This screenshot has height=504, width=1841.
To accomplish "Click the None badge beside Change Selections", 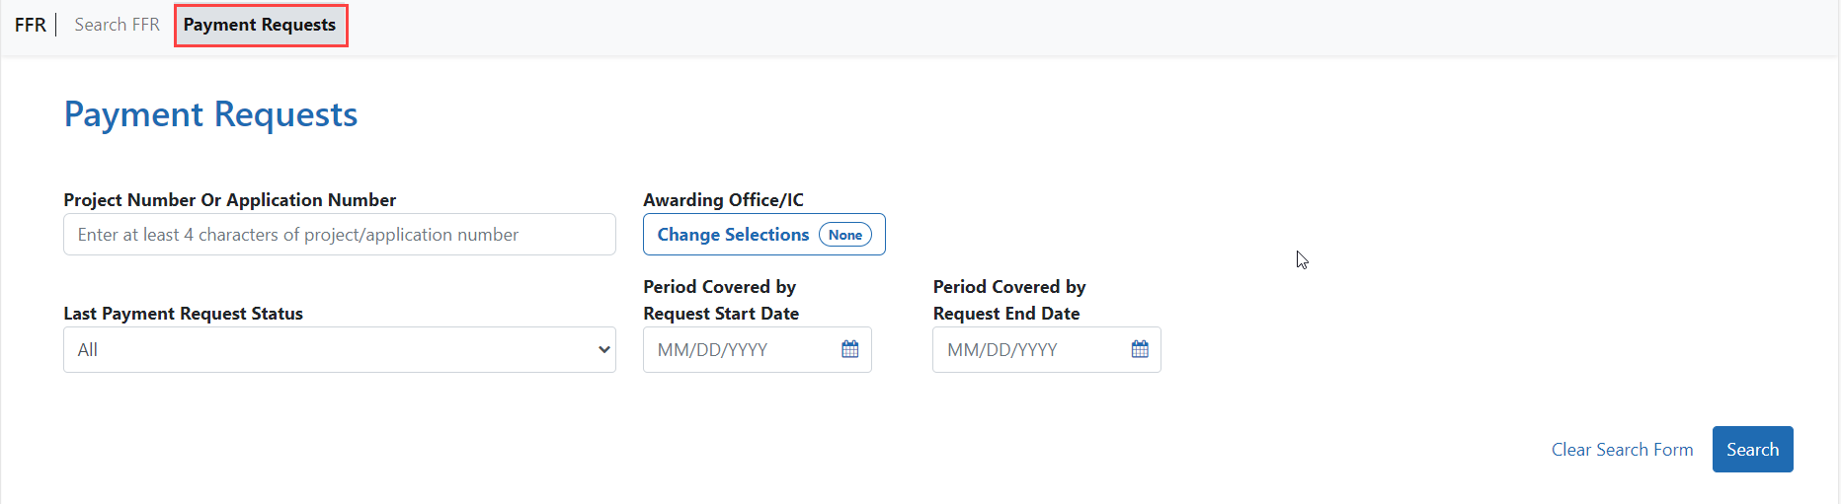I will 845,235.
